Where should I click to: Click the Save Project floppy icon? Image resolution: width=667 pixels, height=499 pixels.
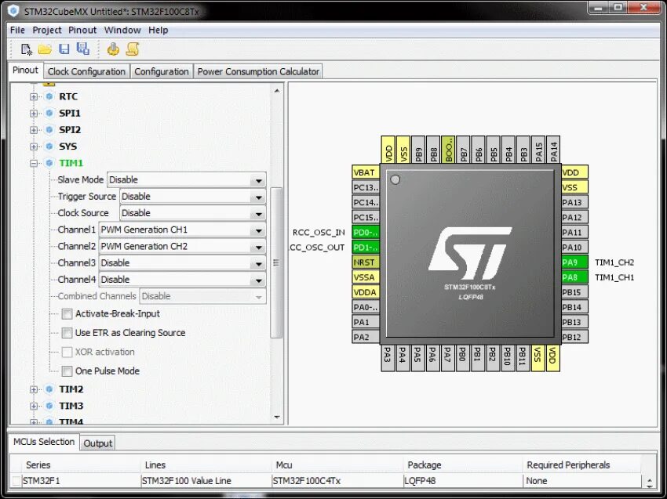[x=64, y=49]
